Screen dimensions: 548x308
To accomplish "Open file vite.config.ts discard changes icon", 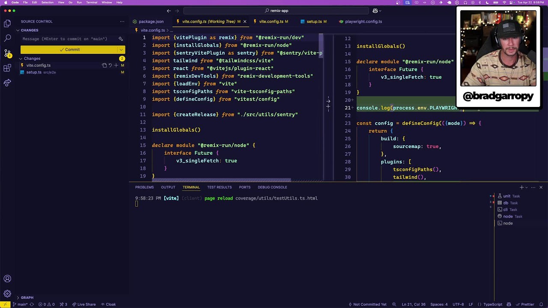I will (110, 65).
